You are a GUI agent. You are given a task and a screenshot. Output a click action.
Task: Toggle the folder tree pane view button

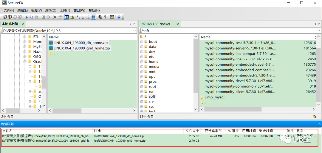coord(67,17)
